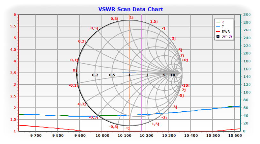Viewport: 260px width, 144px height.
Task: Click the -2j Smith chart label
Action: (164, 118)
